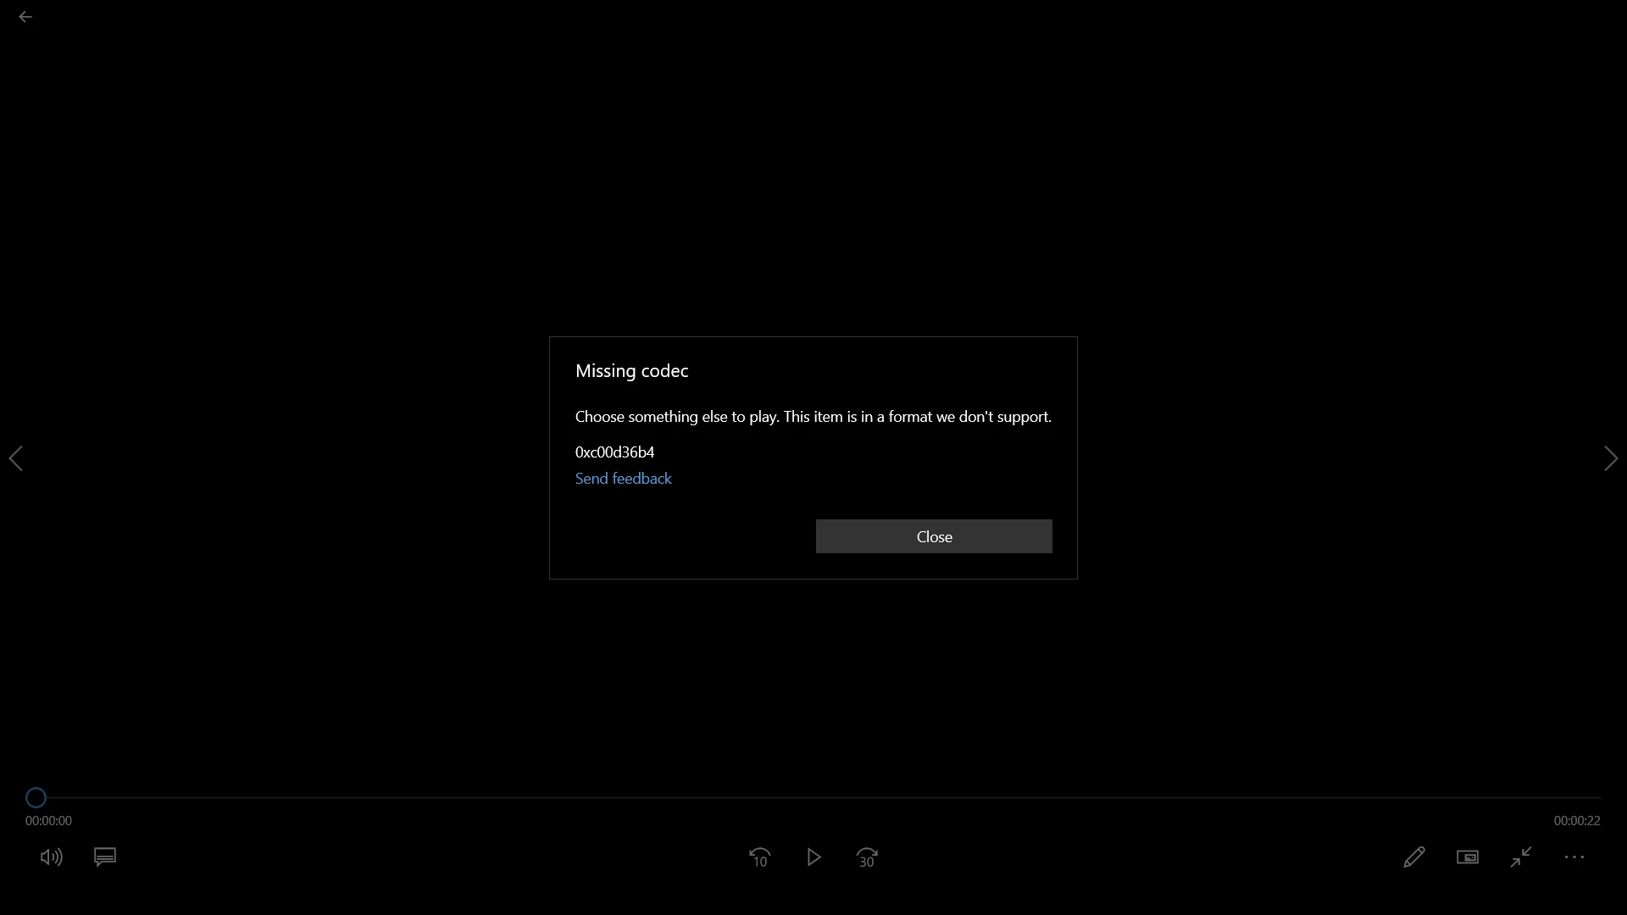The height and width of the screenshot is (915, 1627).
Task: Click the back arrow at top left
Action: click(25, 17)
